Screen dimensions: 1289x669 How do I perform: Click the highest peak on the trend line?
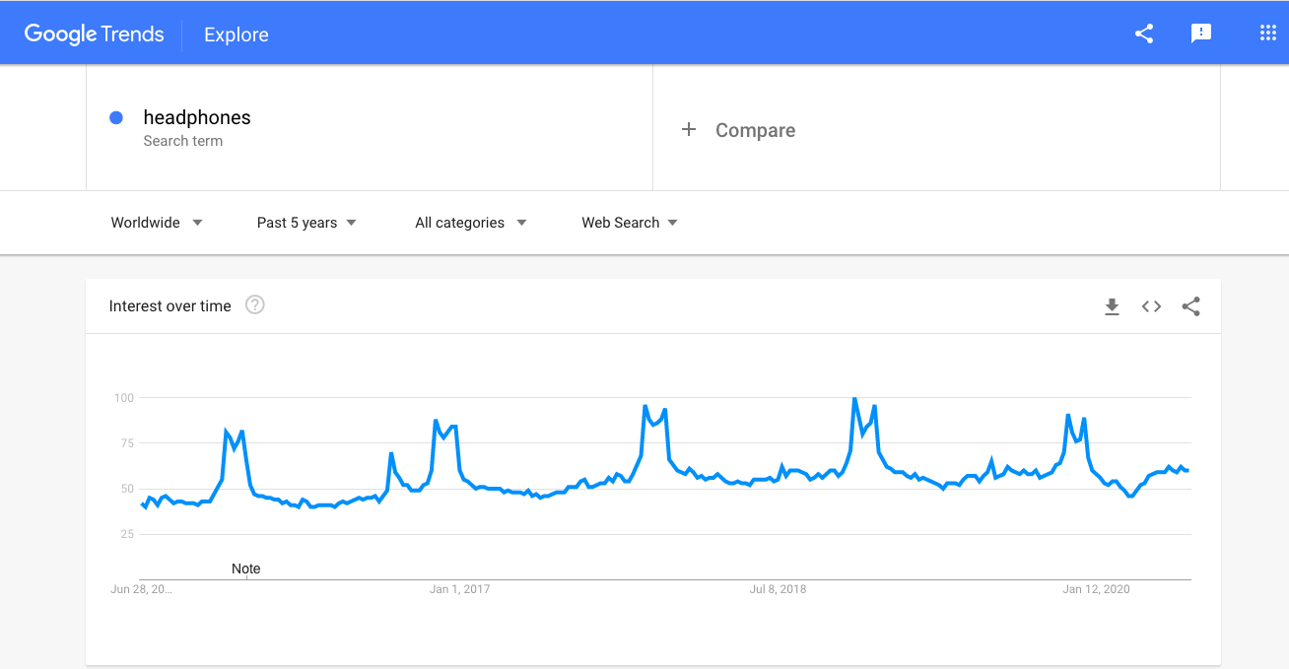(853, 399)
